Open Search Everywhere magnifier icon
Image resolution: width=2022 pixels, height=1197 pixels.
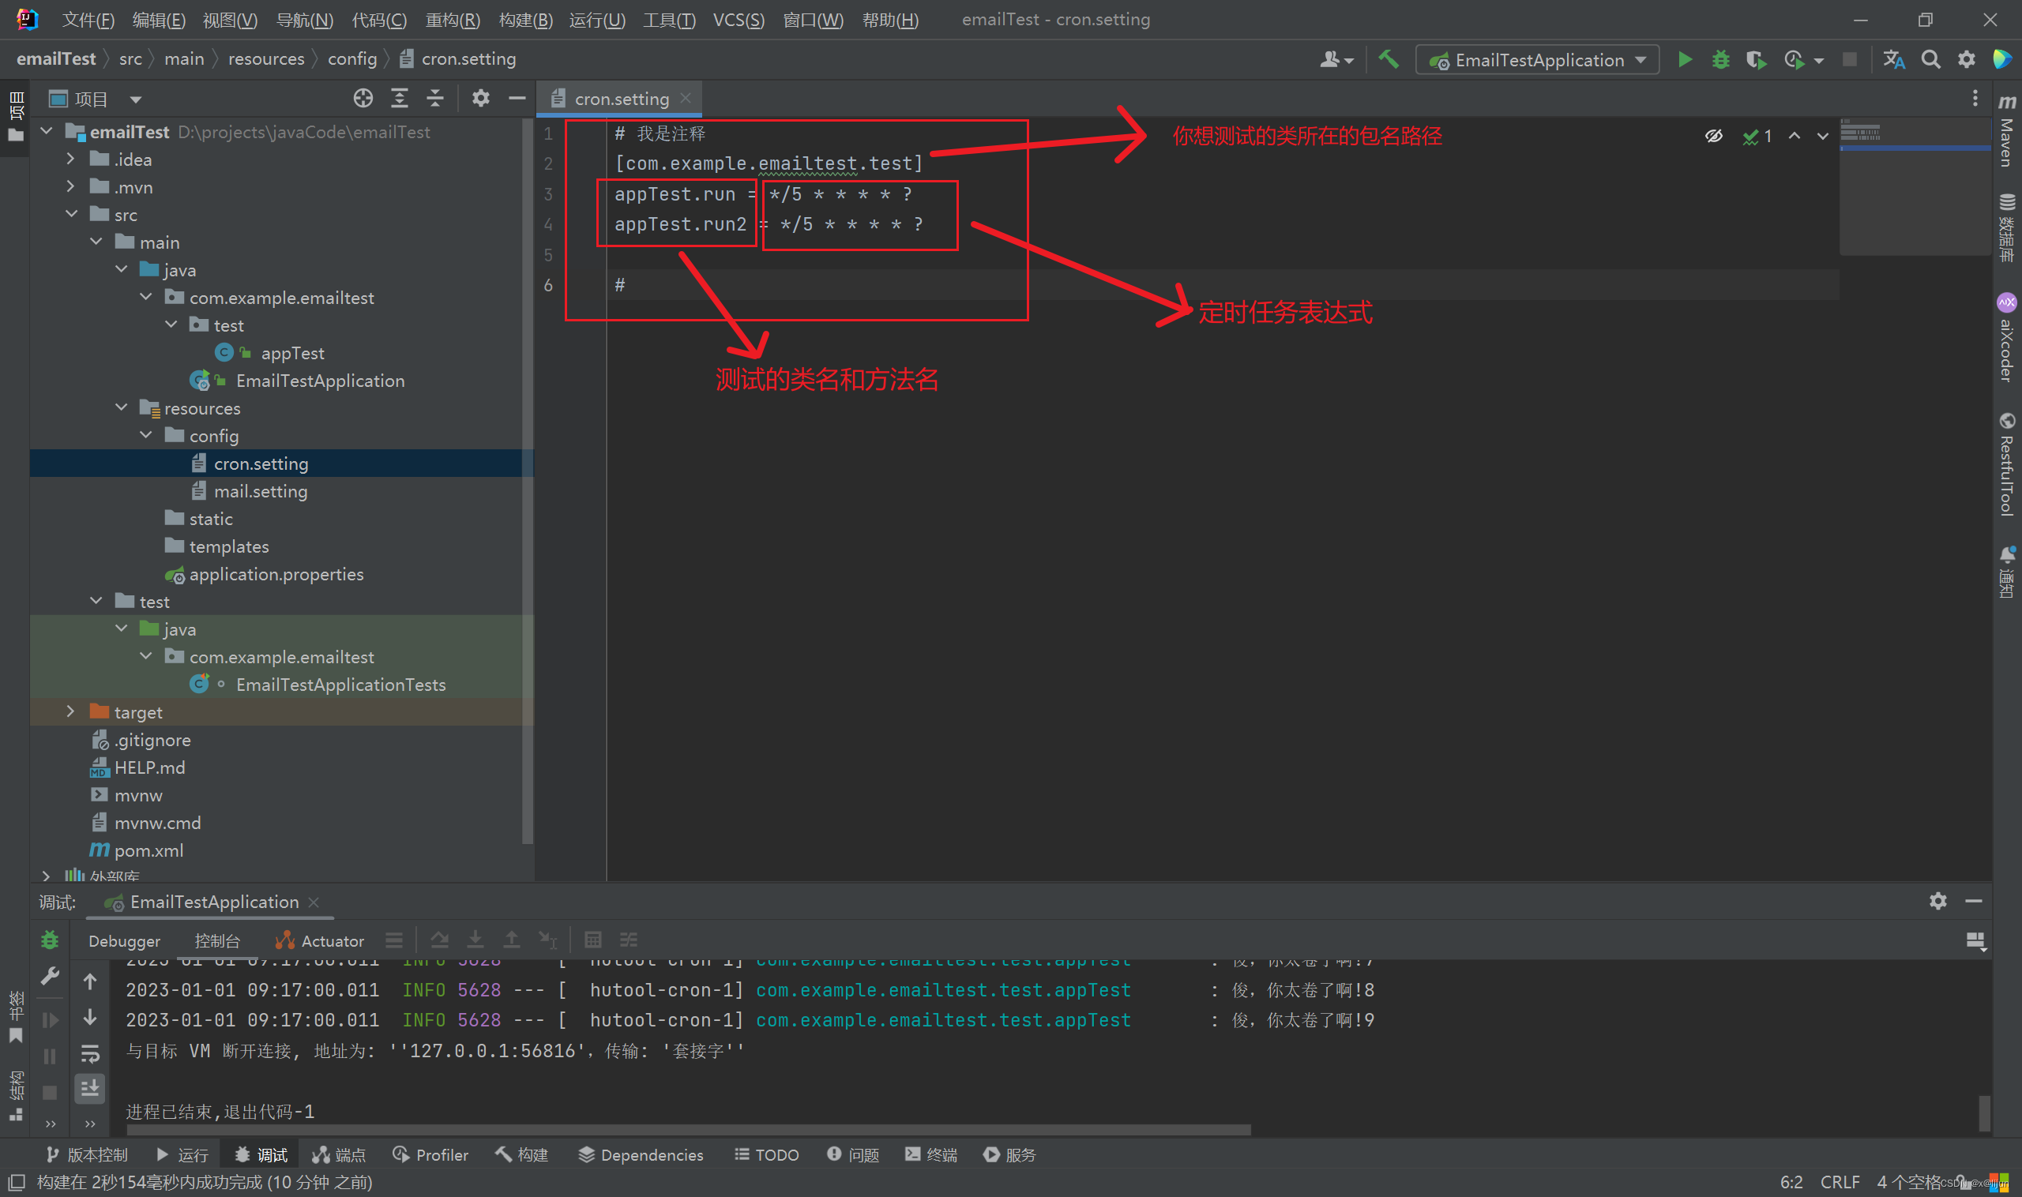pos(1930,60)
